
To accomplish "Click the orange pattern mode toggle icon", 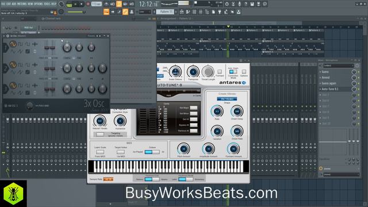I will click(106, 11).
